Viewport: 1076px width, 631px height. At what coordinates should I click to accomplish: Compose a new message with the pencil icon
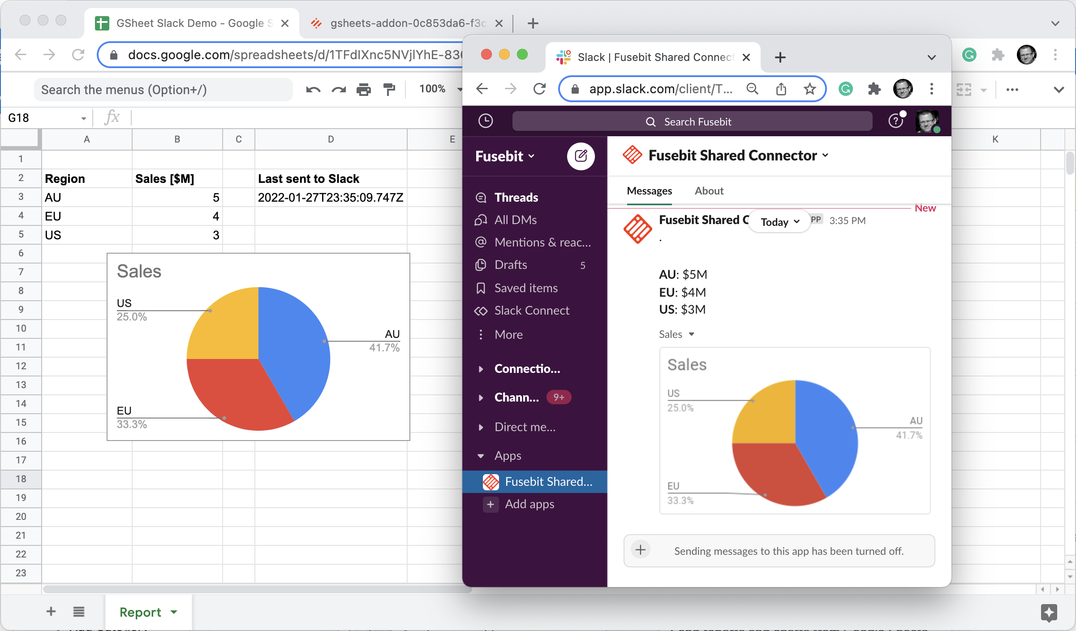click(x=581, y=156)
